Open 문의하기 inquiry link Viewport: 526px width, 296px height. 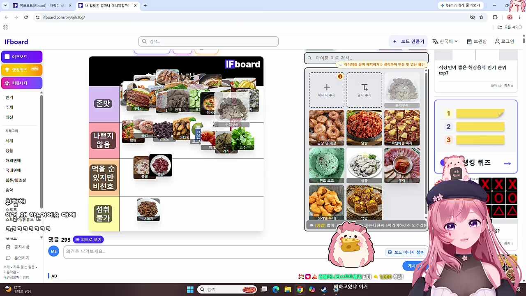[x=18, y=258]
